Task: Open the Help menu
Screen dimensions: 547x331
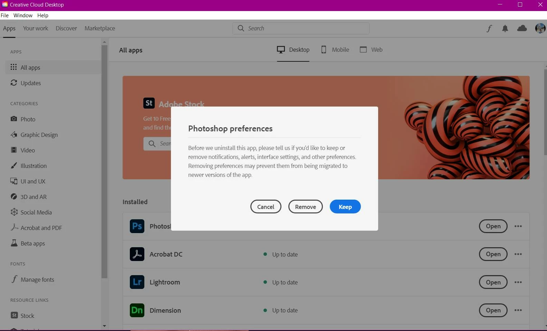Action: click(43, 16)
